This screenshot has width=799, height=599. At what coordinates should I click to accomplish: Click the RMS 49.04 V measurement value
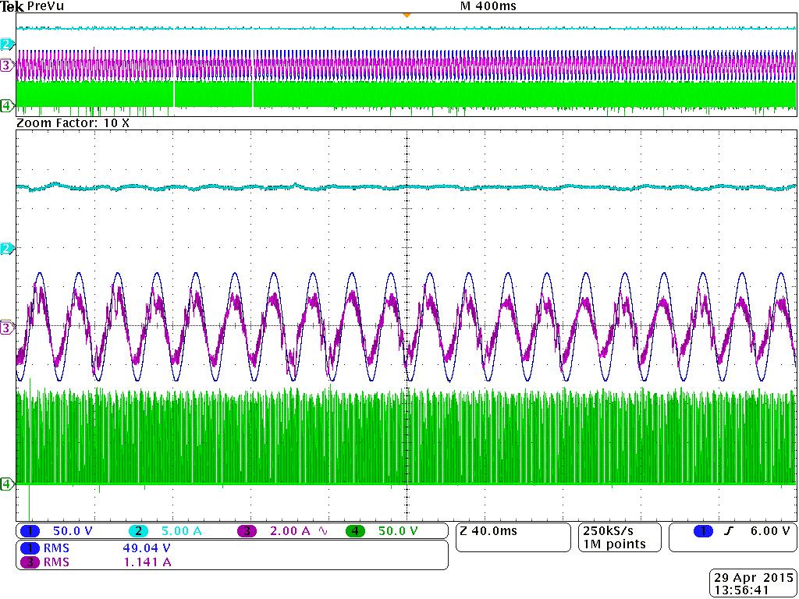[x=146, y=548]
